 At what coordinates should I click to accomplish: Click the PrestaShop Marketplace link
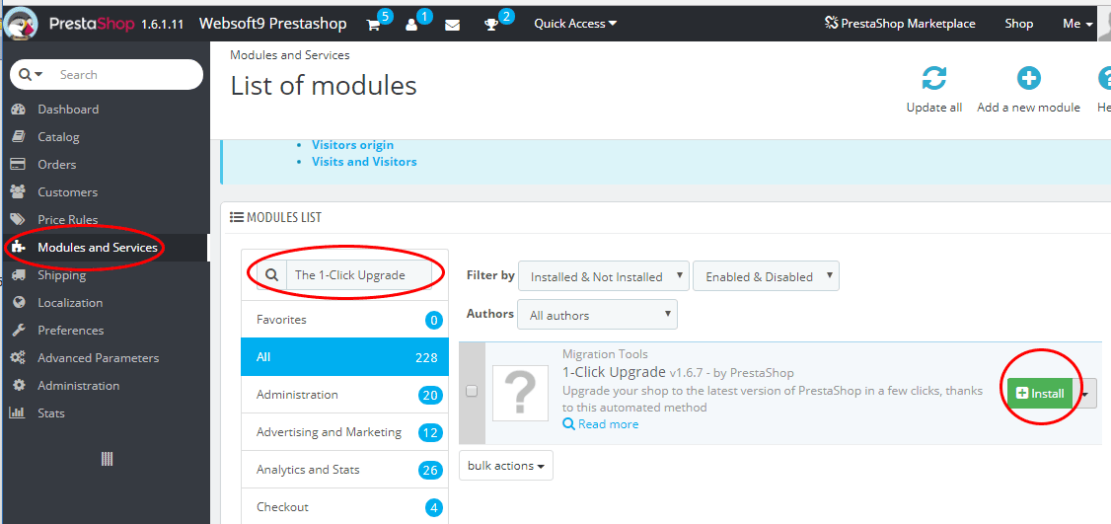(x=900, y=24)
